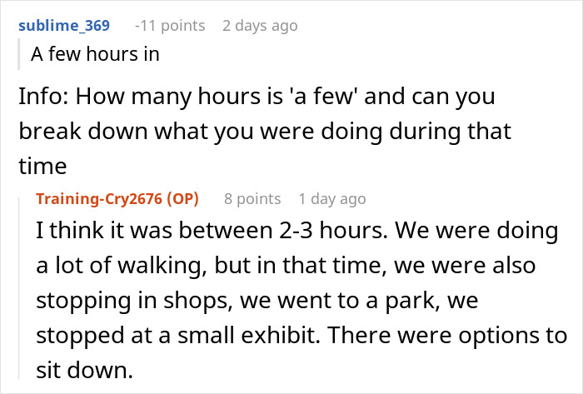The image size is (583, 394).
Task: Open sublime_369's user profile
Action: (64, 26)
